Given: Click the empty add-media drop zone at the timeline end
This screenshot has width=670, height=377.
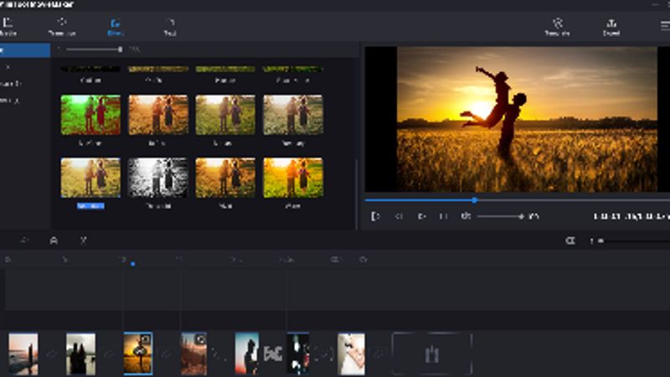Looking at the screenshot, I should click(x=432, y=354).
